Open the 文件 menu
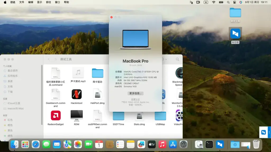The image size is (271, 152). (x=22, y=2)
